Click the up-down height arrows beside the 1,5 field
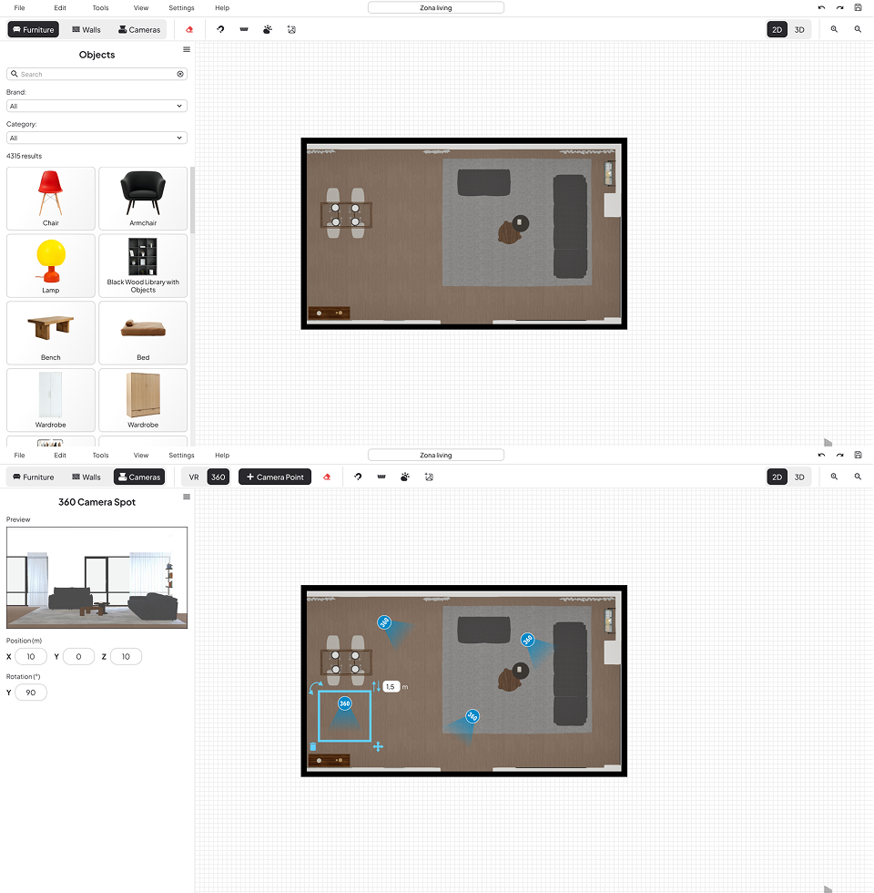This screenshot has height=893, width=874. coord(377,686)
